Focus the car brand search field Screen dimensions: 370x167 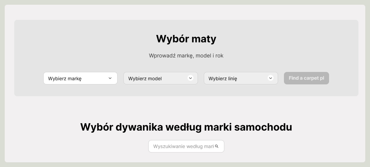[x=183, y=146]
